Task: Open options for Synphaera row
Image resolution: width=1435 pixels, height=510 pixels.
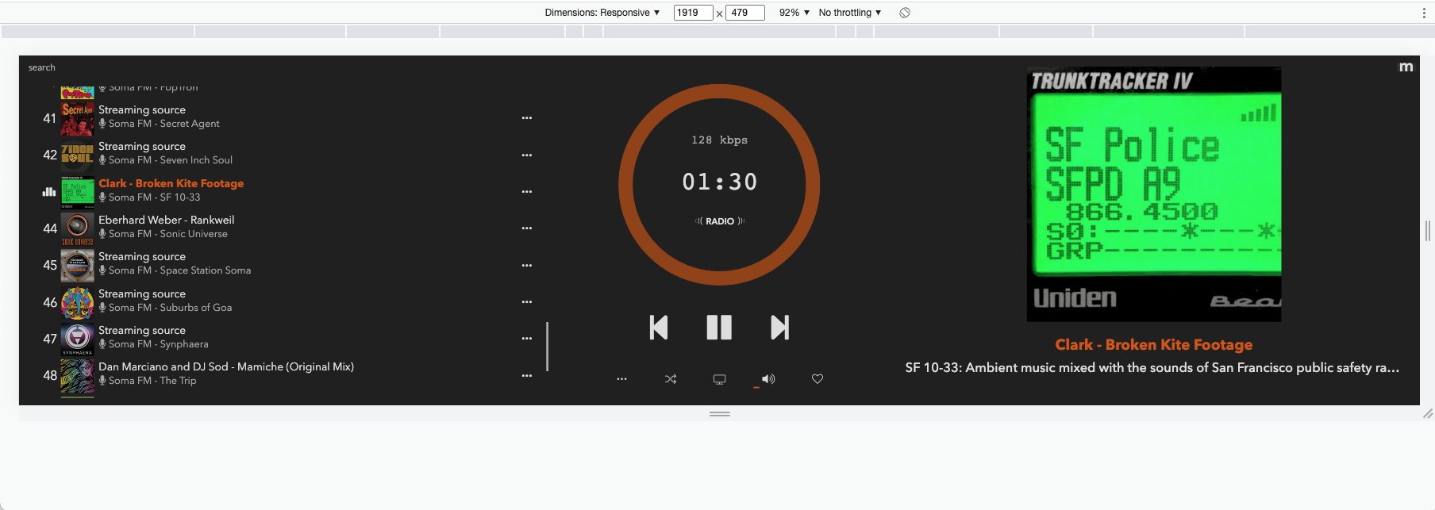Action: click(527, 339)
